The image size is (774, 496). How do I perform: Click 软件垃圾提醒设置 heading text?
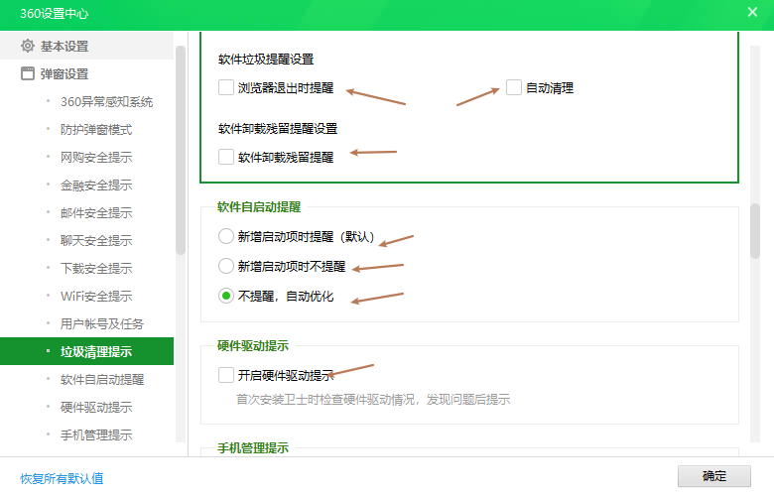coord(266,60)
